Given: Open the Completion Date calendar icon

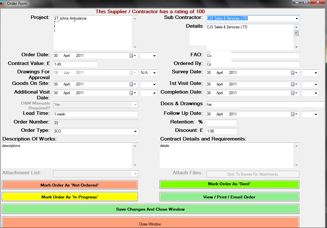Looking at the screenshot, I should pos(293,93).
